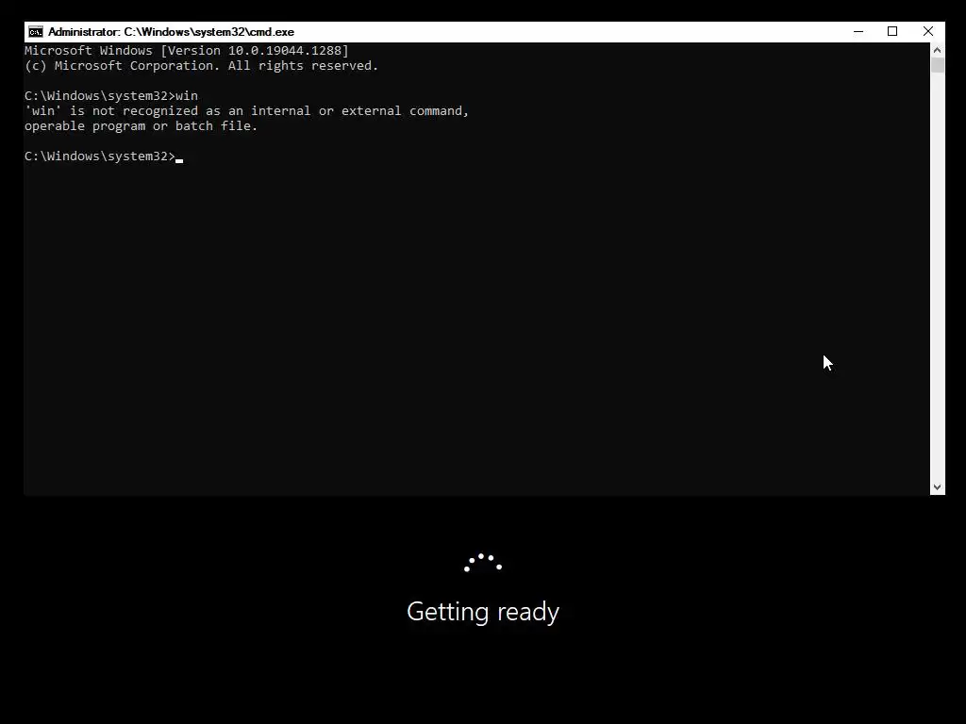Click the 'C:\Windows\system32>win' command line
This screenshot has height=724, width=966.
[x=111, y=96]
